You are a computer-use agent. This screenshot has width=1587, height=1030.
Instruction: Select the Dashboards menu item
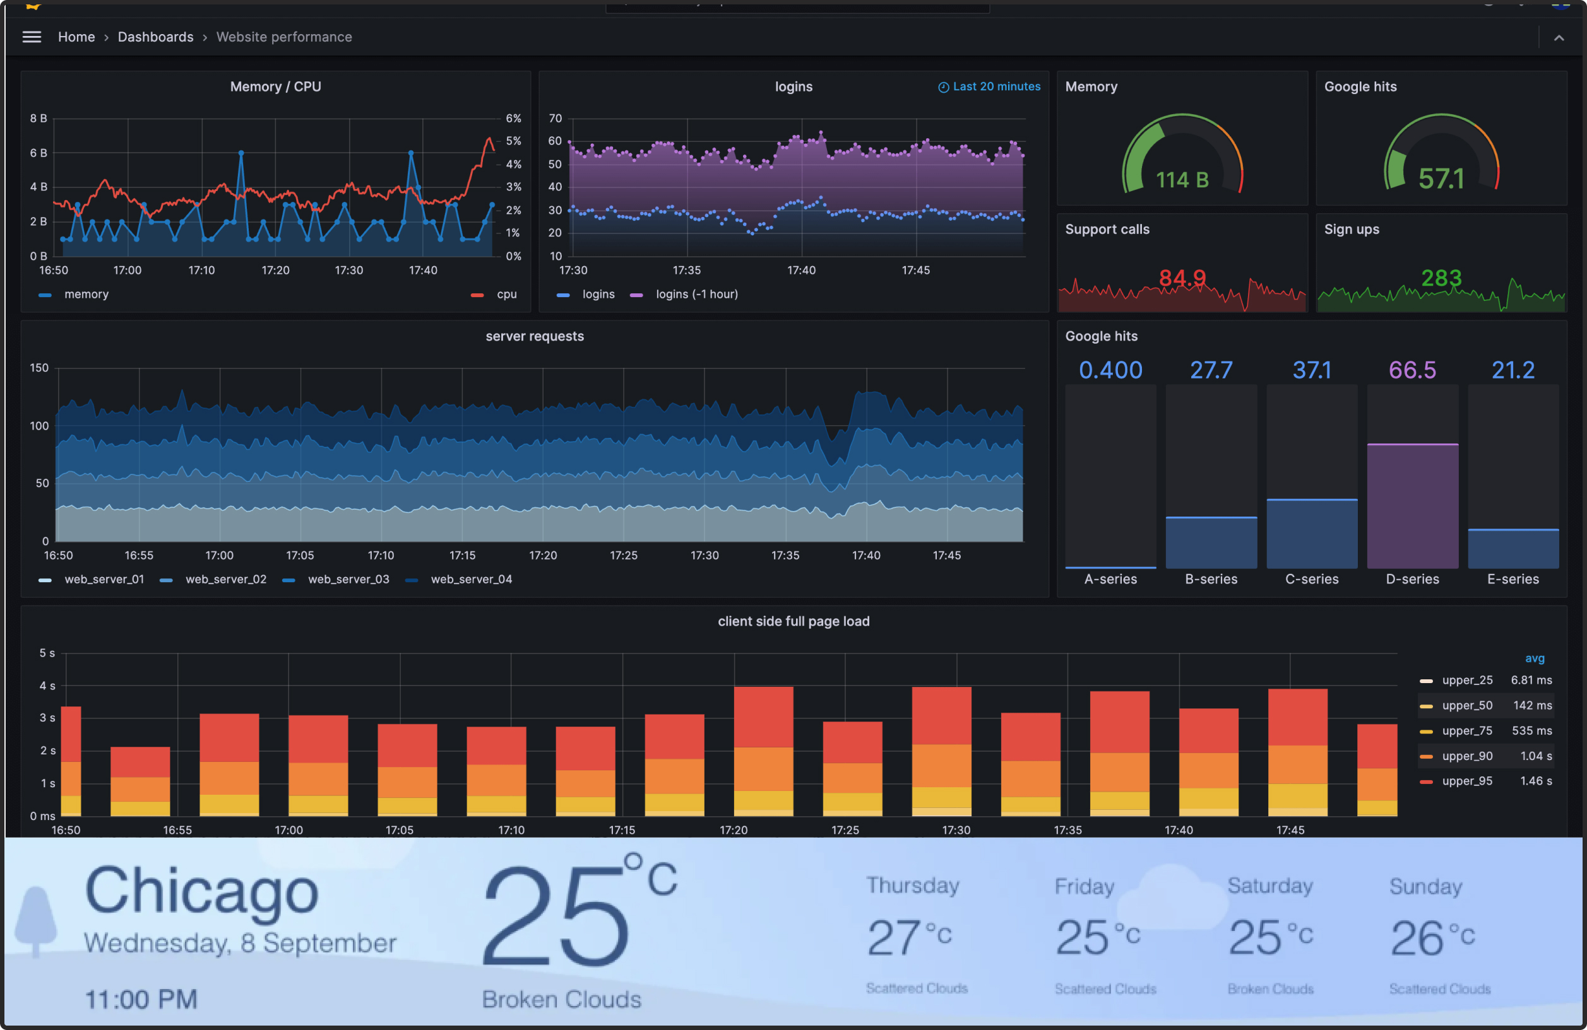tap(155, 37)
